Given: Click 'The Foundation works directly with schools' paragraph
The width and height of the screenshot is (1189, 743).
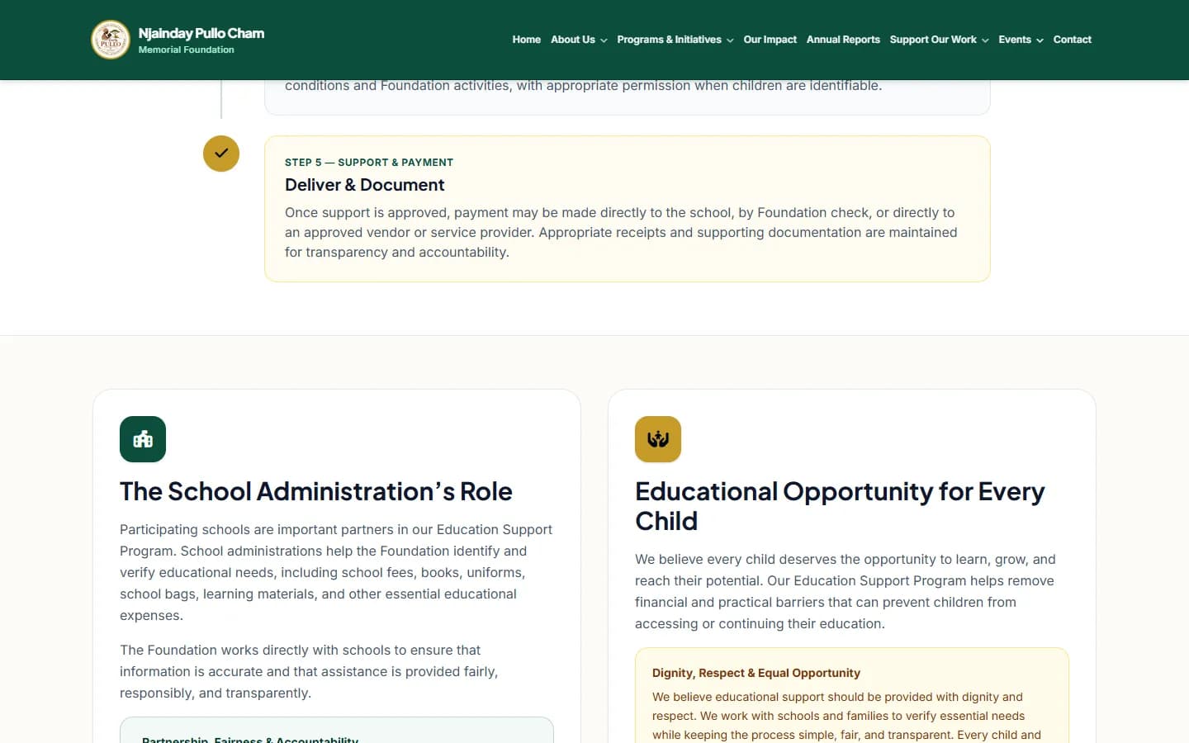Looking at the screenshot, I should coord(309,671).
